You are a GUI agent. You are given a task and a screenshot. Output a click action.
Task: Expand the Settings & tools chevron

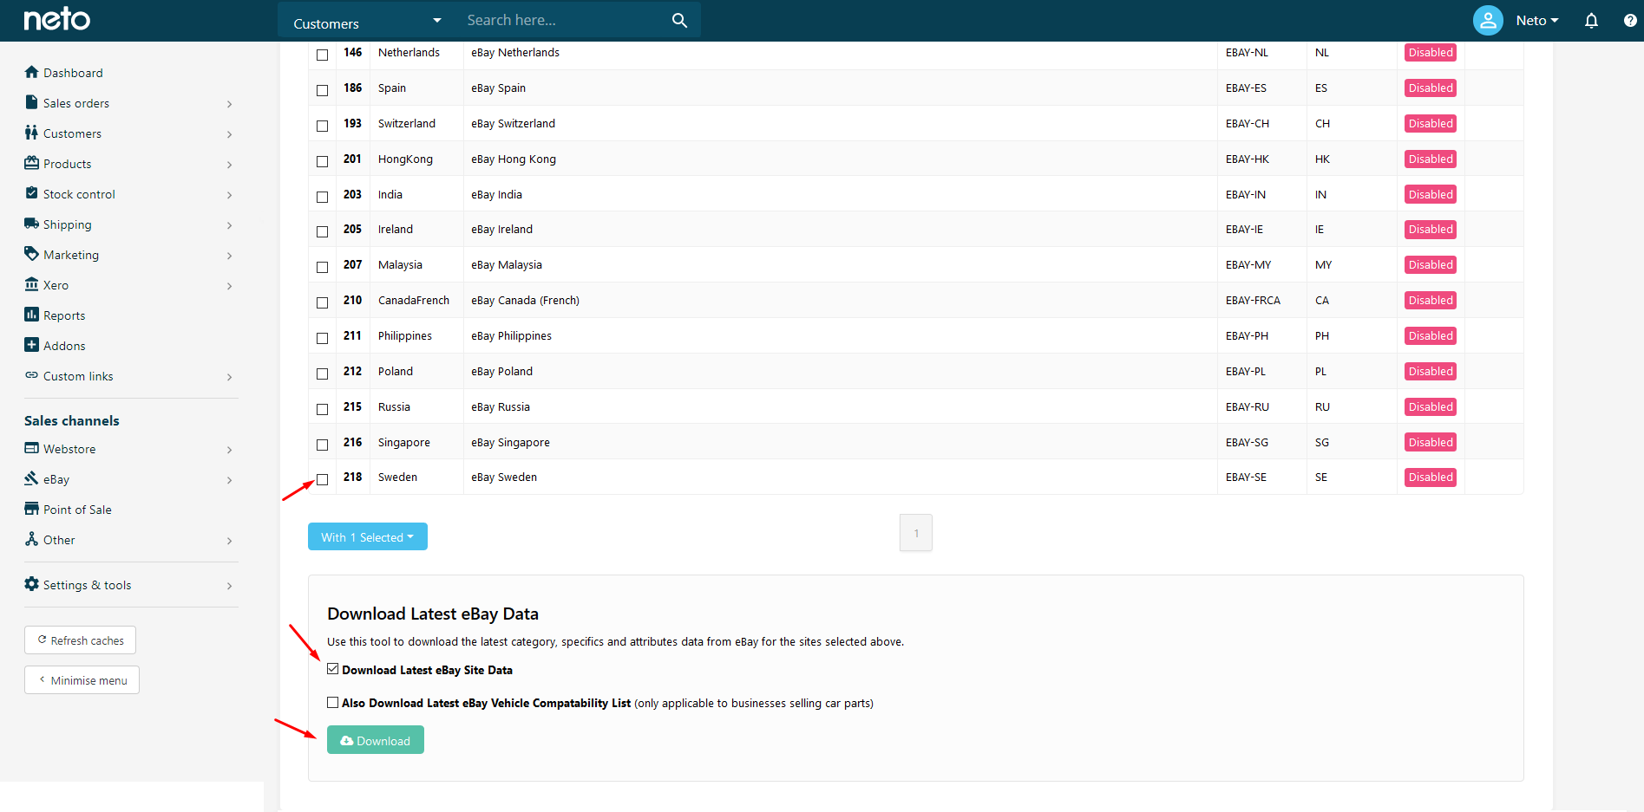click(x=229, y=586)
